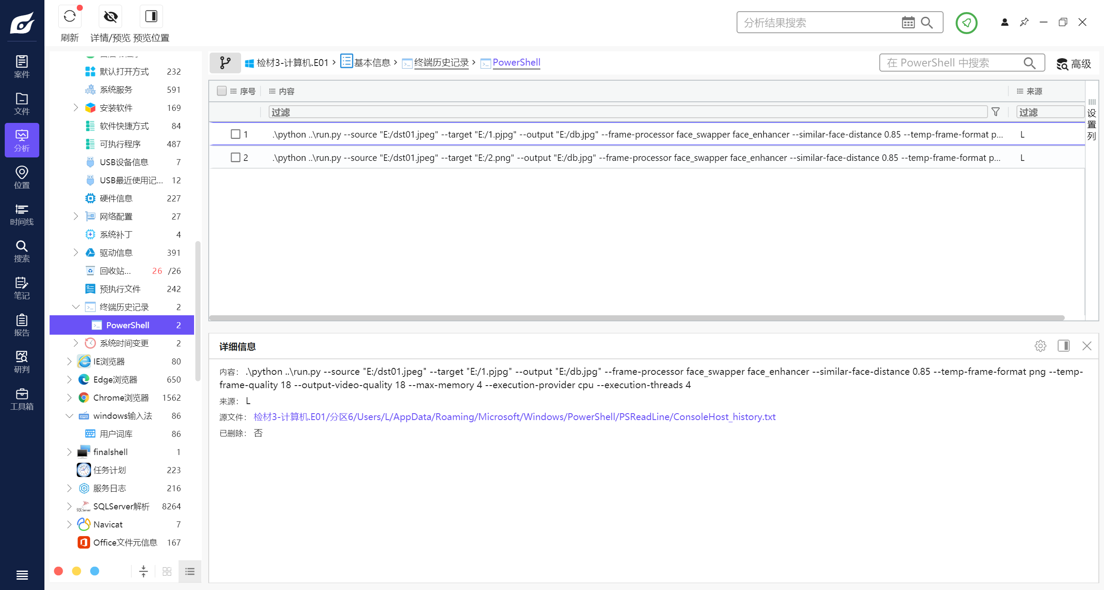Image resolution: width=1104 pixels, height=590 pixels.
Task: Select the 终端历史记录 breadcrumb item
Action: [441, 63]
